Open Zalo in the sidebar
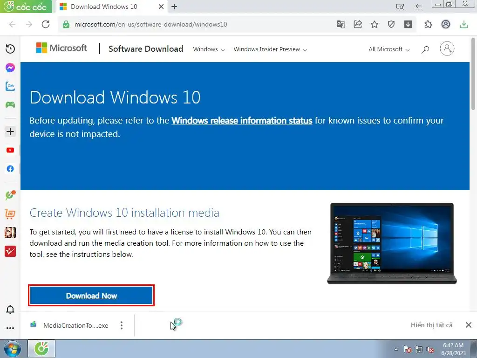The width and height of the screenshot is (477, 358). tap(10, 86)
